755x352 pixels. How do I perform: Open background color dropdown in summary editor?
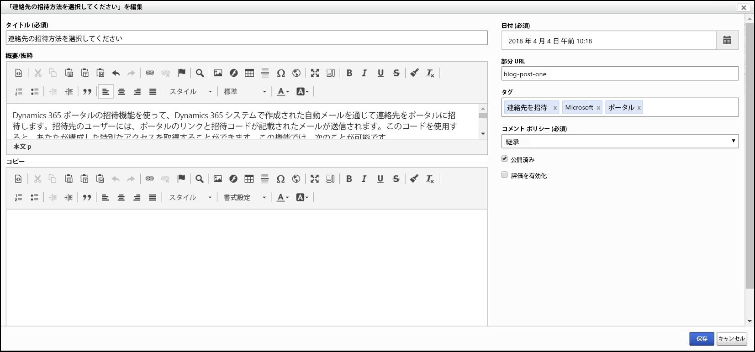tap(302, 92)
